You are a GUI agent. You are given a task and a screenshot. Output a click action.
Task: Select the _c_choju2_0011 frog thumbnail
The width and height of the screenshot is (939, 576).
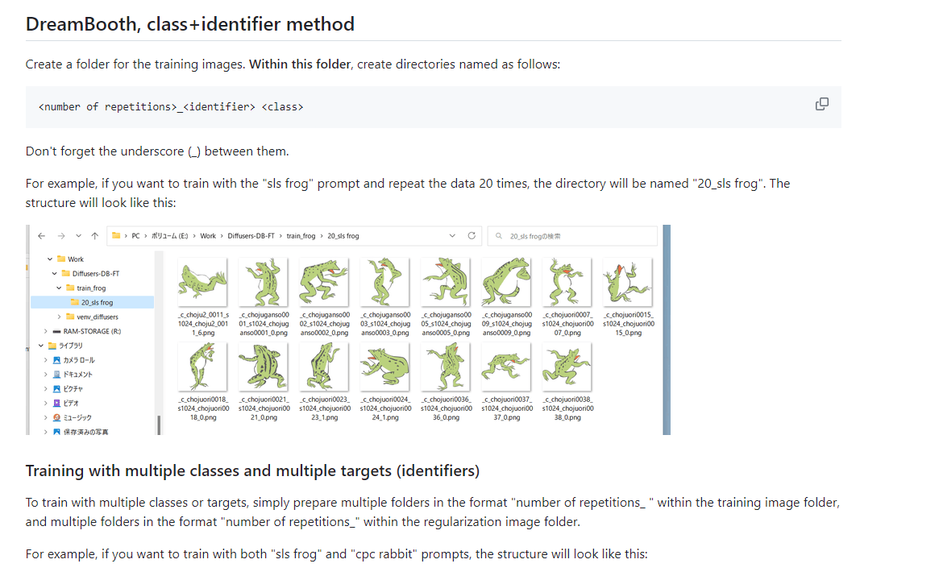[202, 281]
